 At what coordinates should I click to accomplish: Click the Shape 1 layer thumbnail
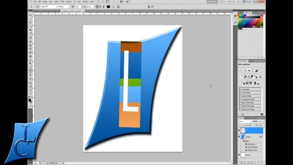click(243, 137)
